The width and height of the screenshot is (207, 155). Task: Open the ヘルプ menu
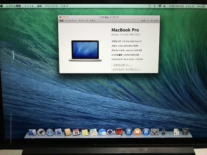point(64,6)
